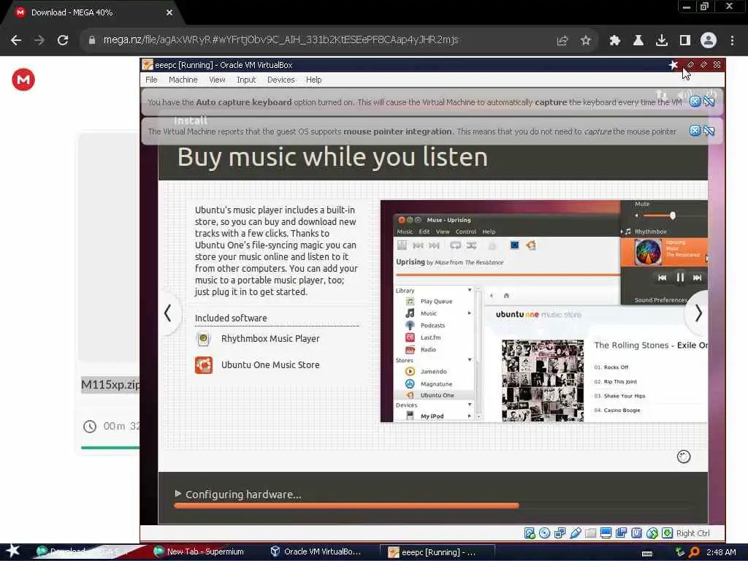Show the next installer slide
The image size is (748, 561).
tap(698, 313)
